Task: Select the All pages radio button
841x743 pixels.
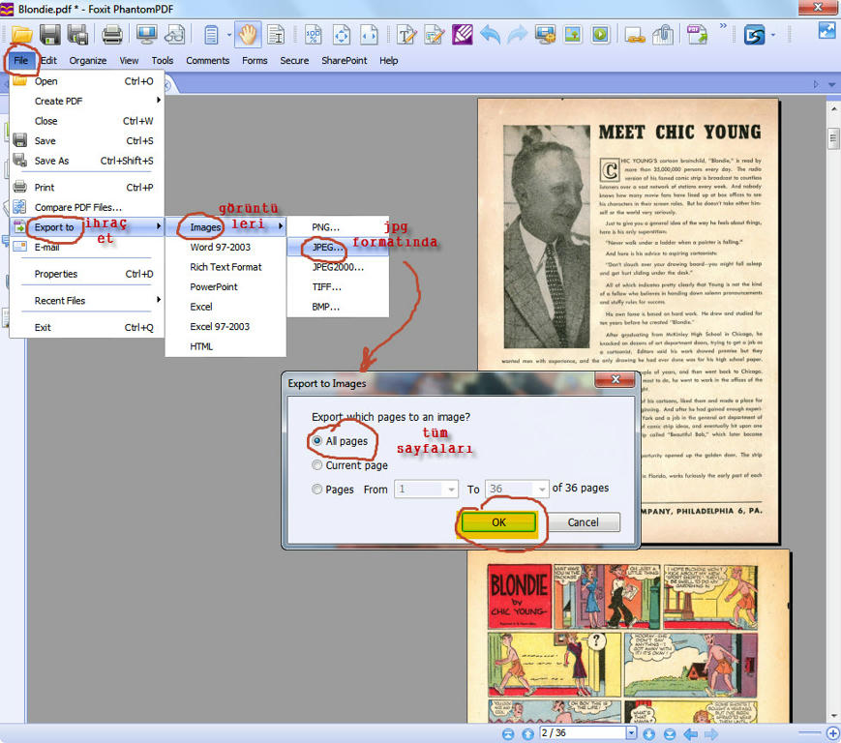Action: pyautogui.click(x=317, y=441)
